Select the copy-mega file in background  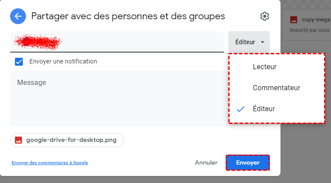pyautogui.click(x=316, y=20)
